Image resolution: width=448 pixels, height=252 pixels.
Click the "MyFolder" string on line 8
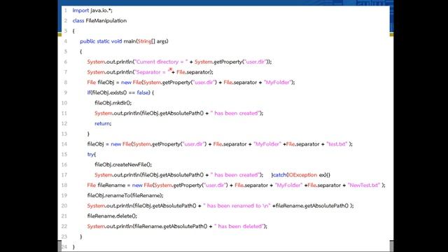click(277, 83)
